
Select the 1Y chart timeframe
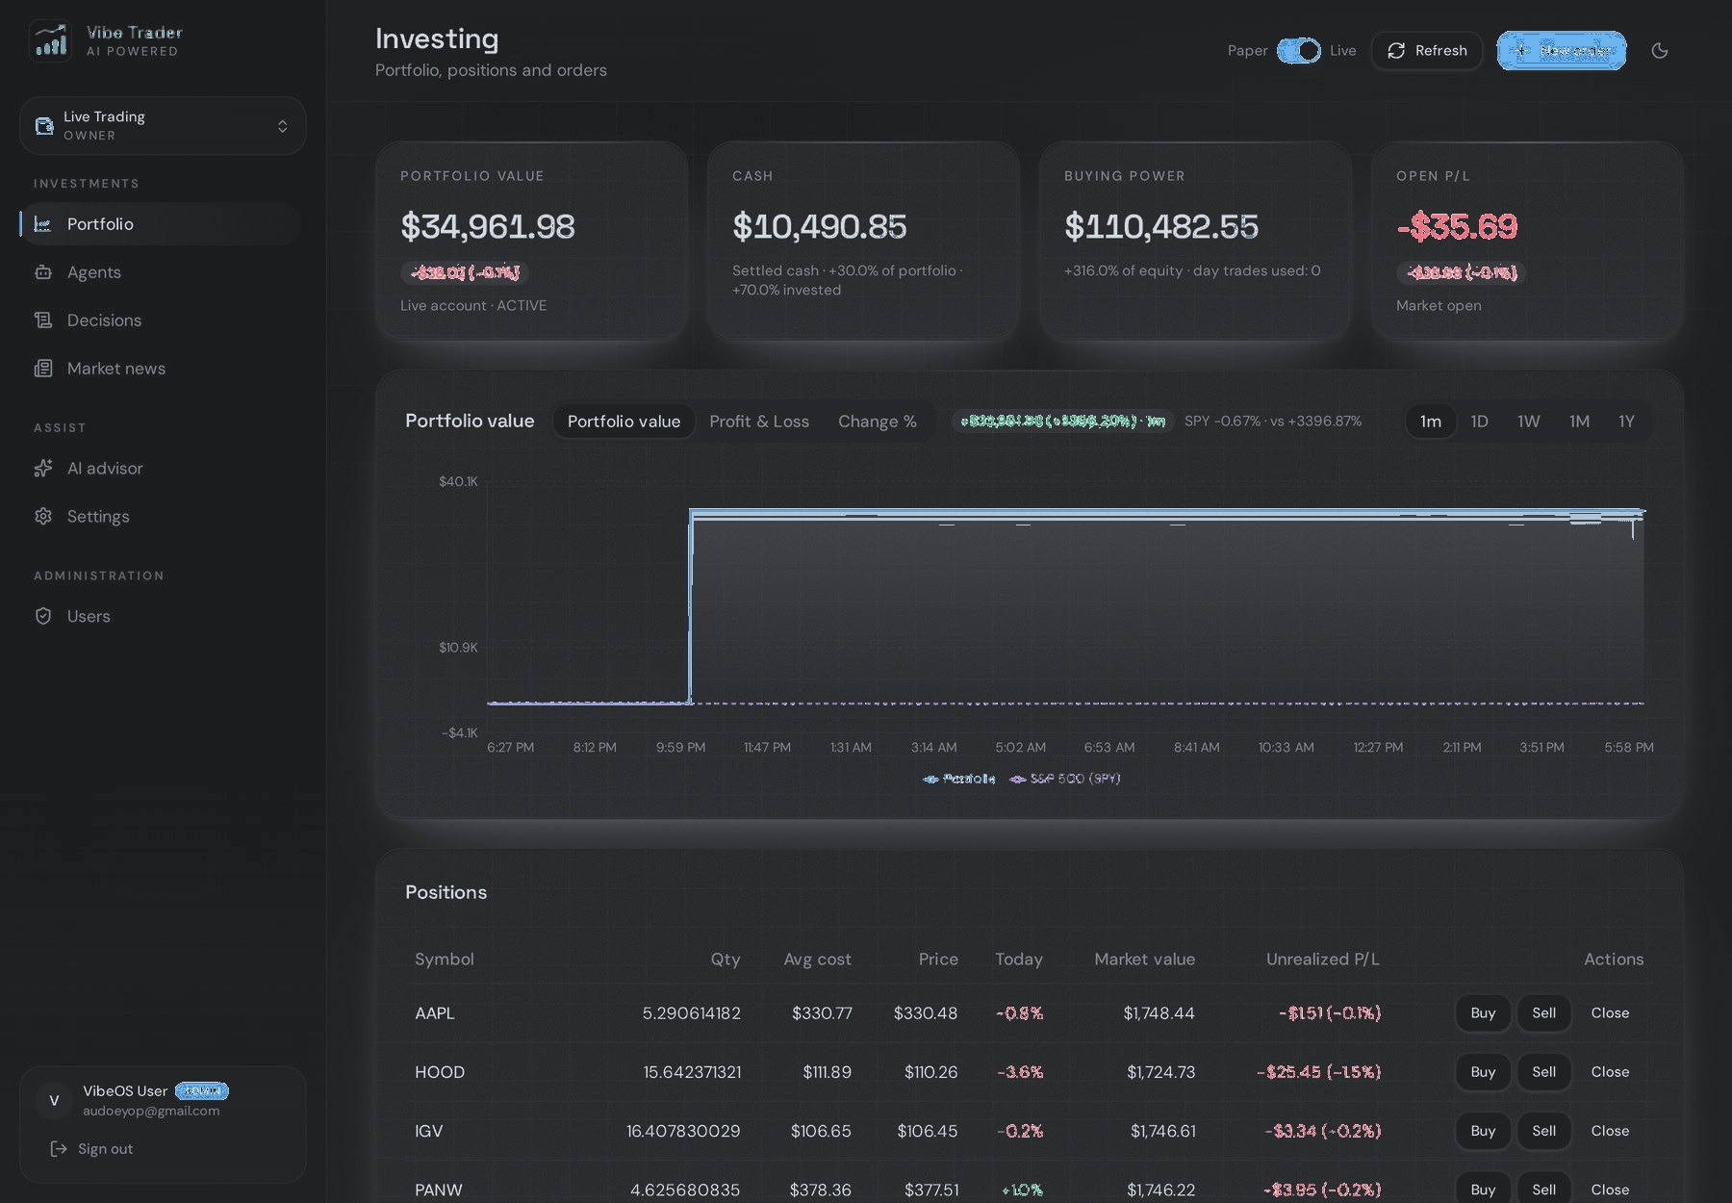tap(1626, 422)
